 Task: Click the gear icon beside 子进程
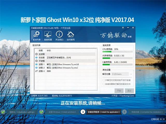[x=36, y=61]
